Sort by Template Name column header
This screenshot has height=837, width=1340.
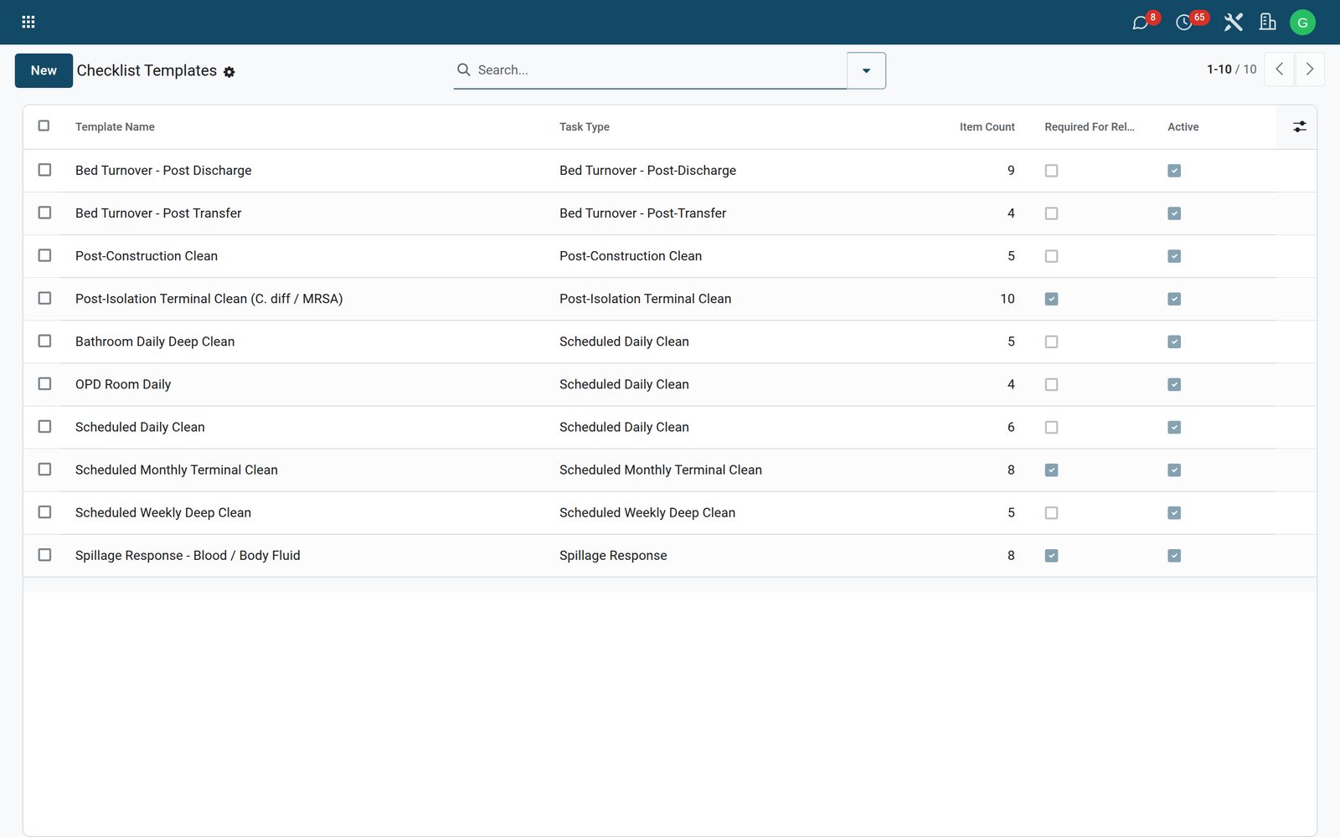115,127
